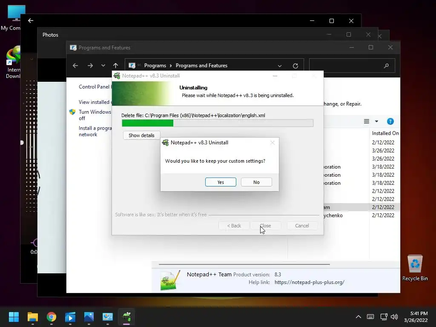Open Google Chrome from taskbar

[x=52, y=317]
